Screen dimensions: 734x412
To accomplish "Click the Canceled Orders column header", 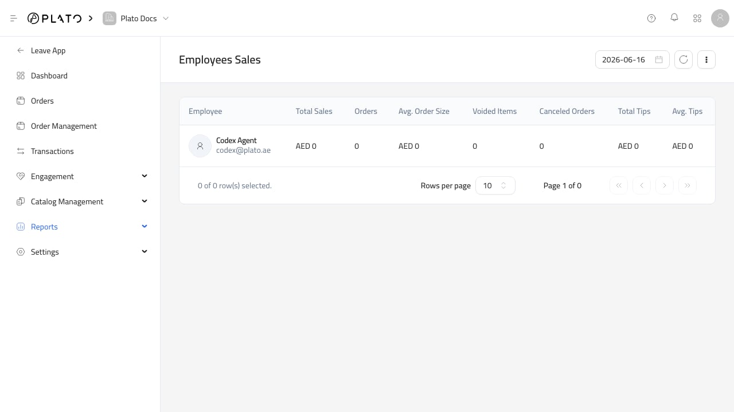I will coord(567,111).
